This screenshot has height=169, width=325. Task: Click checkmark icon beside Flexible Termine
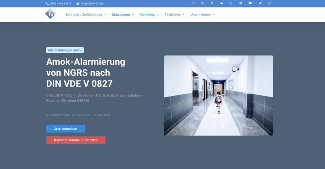[x=47, y=115]
